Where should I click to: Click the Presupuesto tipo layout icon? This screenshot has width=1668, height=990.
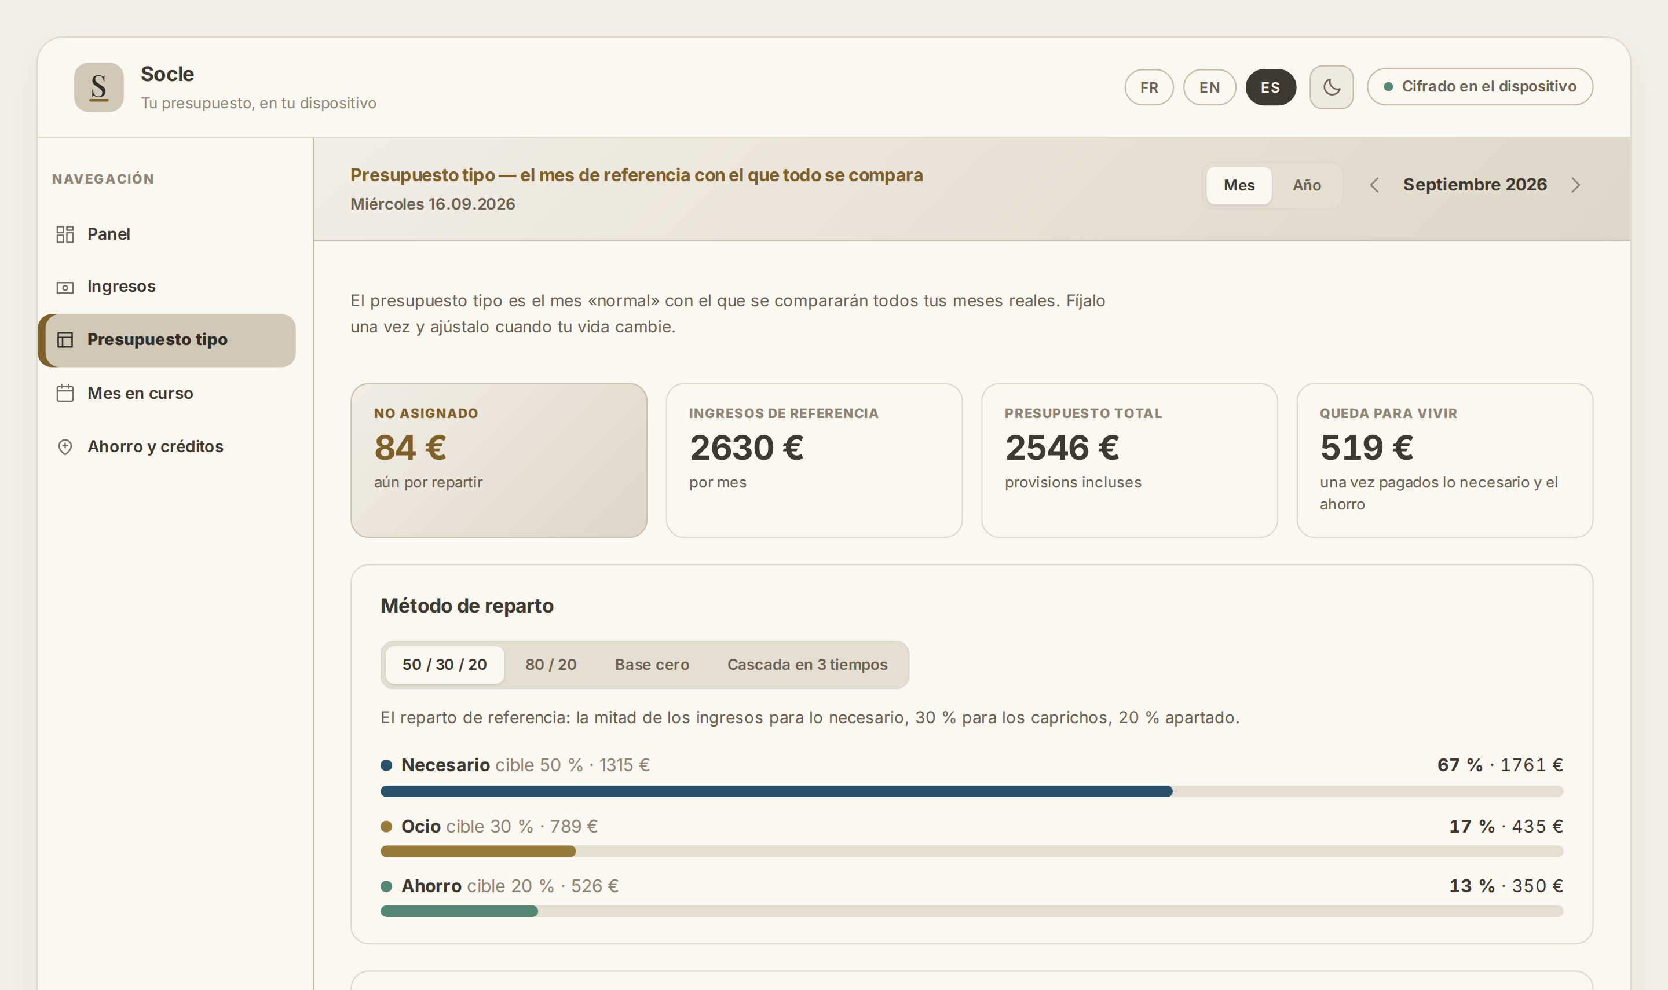point(65,340)
